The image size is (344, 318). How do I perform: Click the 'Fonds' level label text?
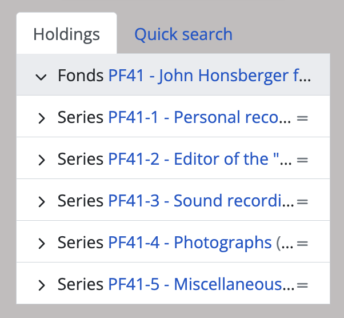(81, 75)
